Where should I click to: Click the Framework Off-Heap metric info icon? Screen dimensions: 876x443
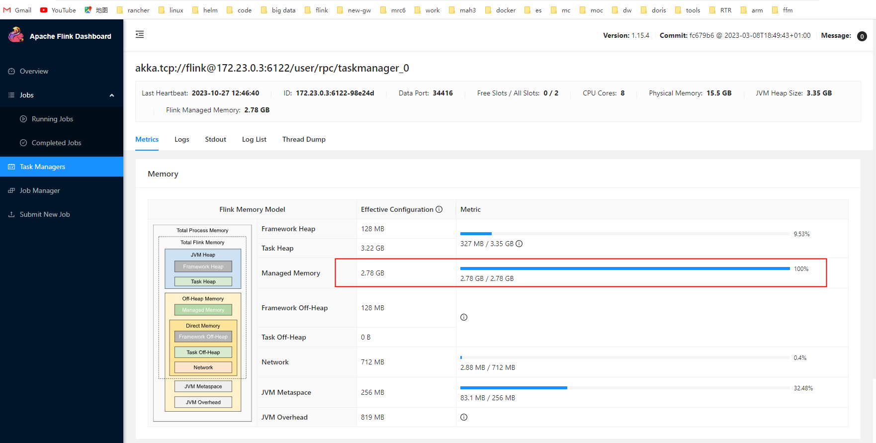coord(464,317)
